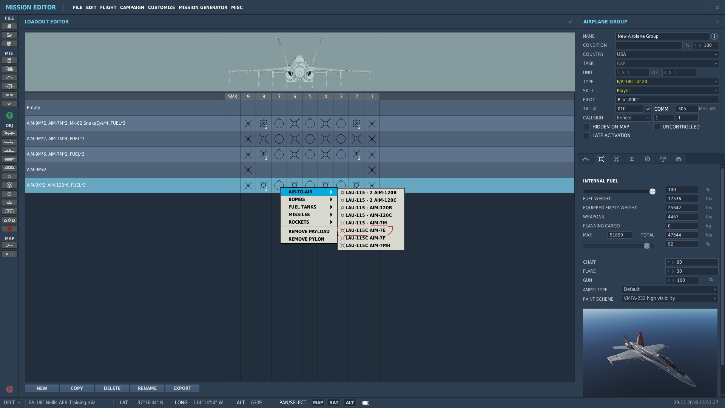
Task: Open the Paint Scheme dropdown
Action: point(670,298)
